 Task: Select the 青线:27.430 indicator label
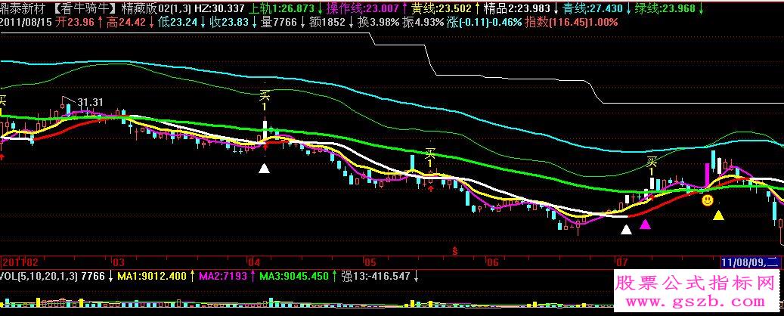tap(593, 8)
